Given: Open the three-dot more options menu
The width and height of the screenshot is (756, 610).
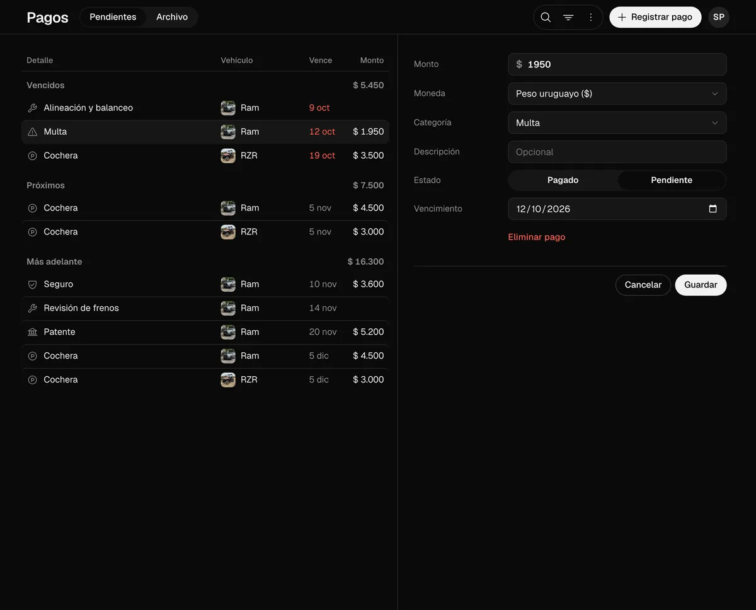Looking at the screenshot, I should [591, 17].
